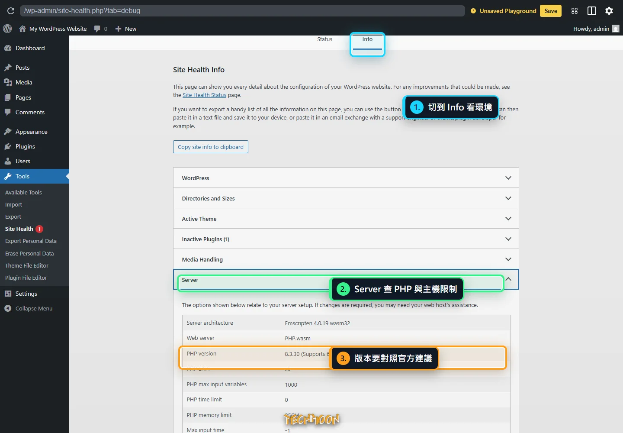Click Unsaved Playground label
This screenshot has height=433, width=623.
pyautogui.click(x=508, y=11)
